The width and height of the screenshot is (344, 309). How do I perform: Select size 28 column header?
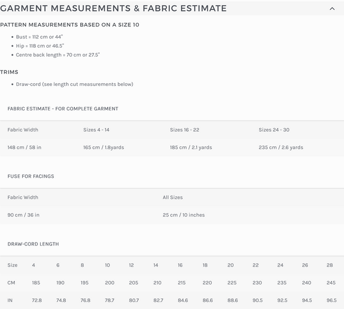[x=330, y=265]
